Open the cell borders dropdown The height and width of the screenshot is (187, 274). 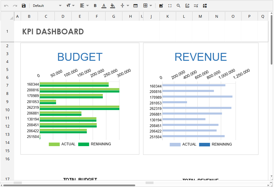pyautogui.click(x=147, y=6)
